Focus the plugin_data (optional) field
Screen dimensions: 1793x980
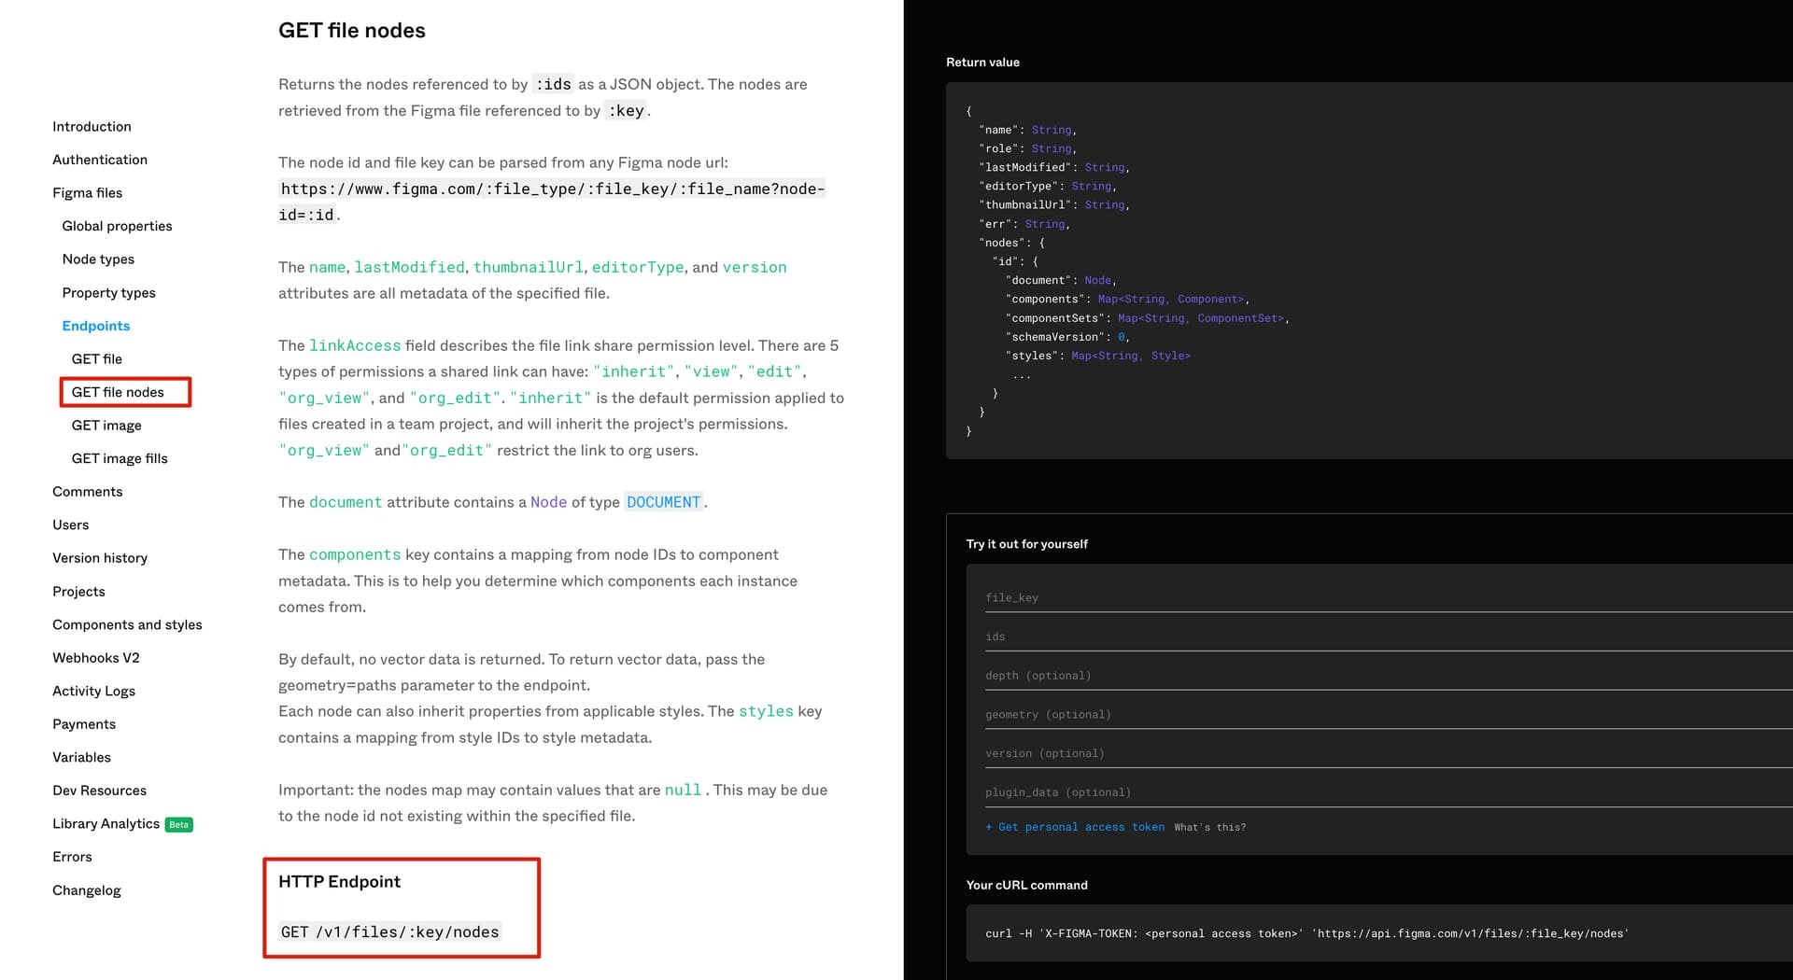[x=1389, y=792]
